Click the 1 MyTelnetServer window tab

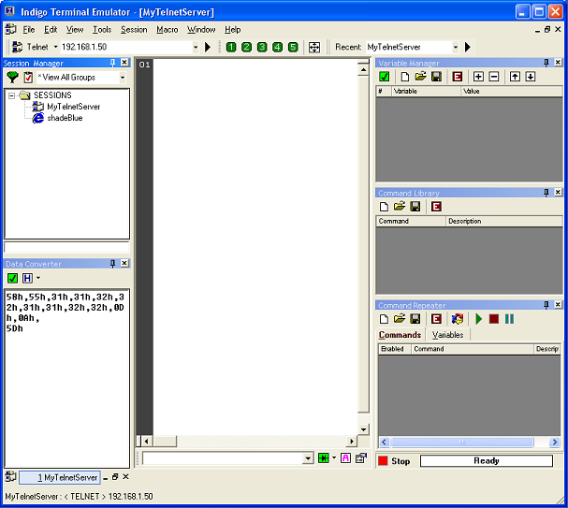tap(60, 477)
